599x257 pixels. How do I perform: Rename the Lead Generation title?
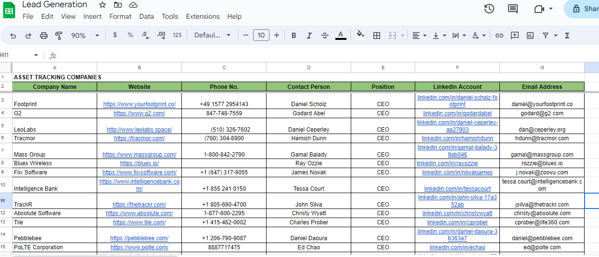click(x=55, y=5)
